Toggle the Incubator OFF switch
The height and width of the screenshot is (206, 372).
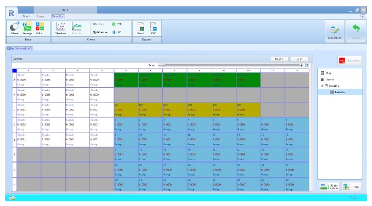click(350, 60)
